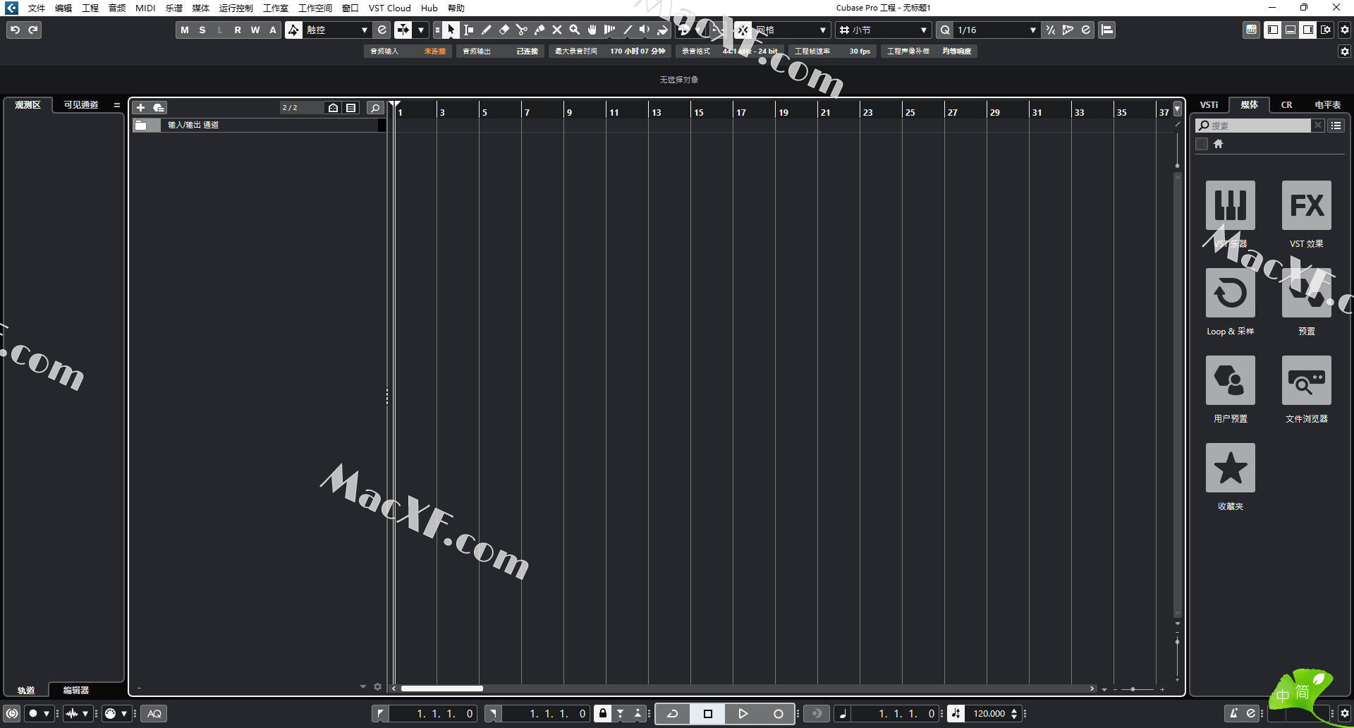Image resolution: width=1354 pixels, height=728 pixels.
Task: Select the Comp hand tool
Action: coord(592,30)
